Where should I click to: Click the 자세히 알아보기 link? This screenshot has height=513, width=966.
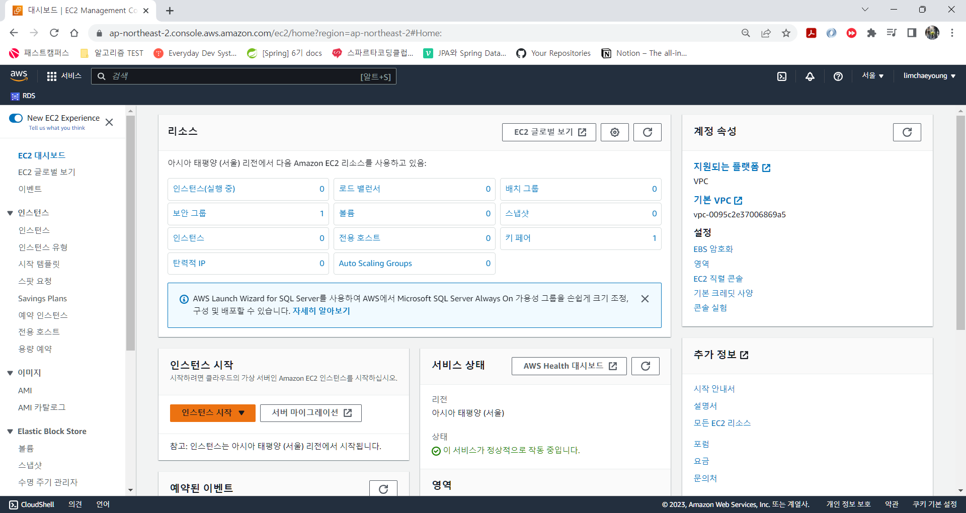321,311
